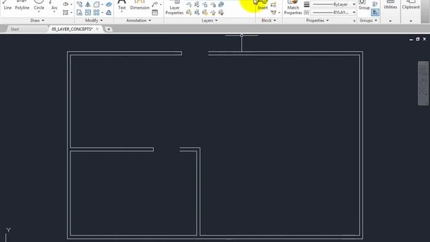Toggle layer Off tool

click(x=189, y=5)
